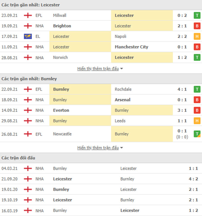Click the red B badge for Arsenal match

197,100
